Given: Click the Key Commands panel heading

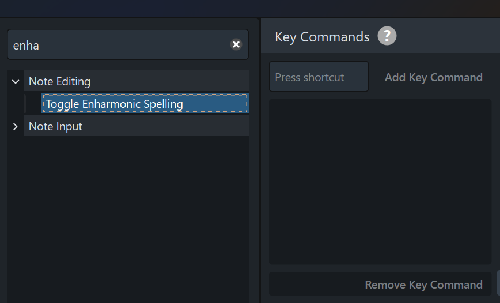Looking at the screenshot, I should 322,37.
